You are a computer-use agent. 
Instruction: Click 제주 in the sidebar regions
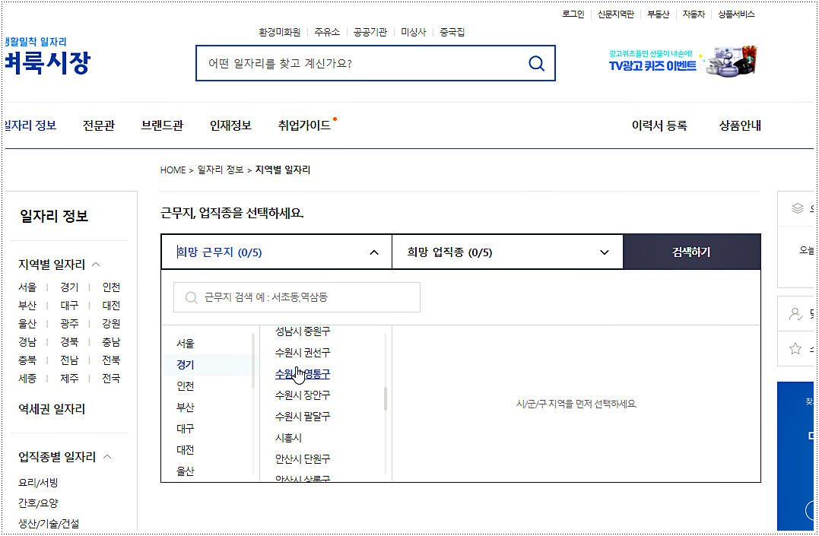69,378
